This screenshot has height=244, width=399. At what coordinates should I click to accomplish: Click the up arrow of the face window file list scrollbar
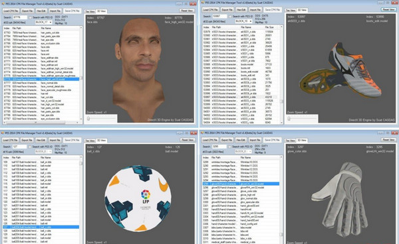81,28
